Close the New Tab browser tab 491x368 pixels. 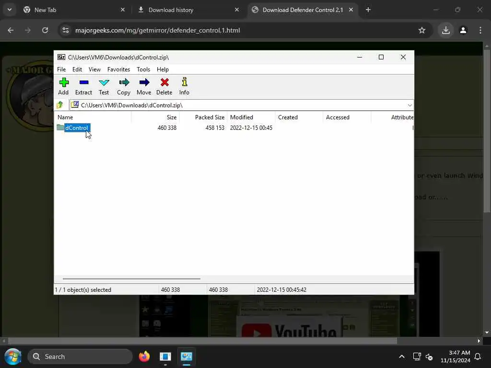click(123, 10)
